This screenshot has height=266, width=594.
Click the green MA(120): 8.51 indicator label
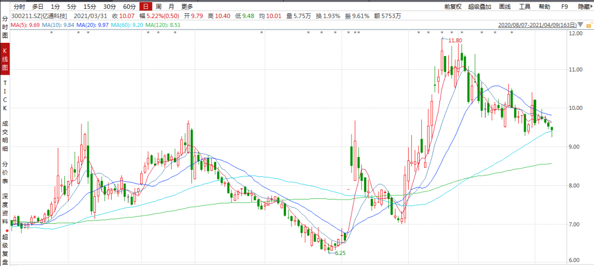(x=163, y=25)
